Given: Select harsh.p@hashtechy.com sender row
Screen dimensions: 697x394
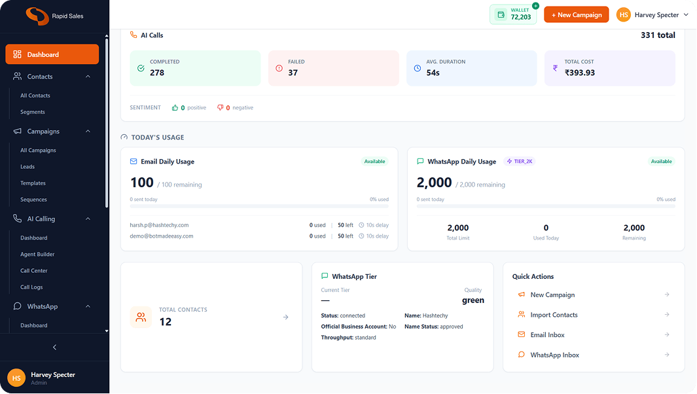Looking at the screenshot, I should pos(259,225).
